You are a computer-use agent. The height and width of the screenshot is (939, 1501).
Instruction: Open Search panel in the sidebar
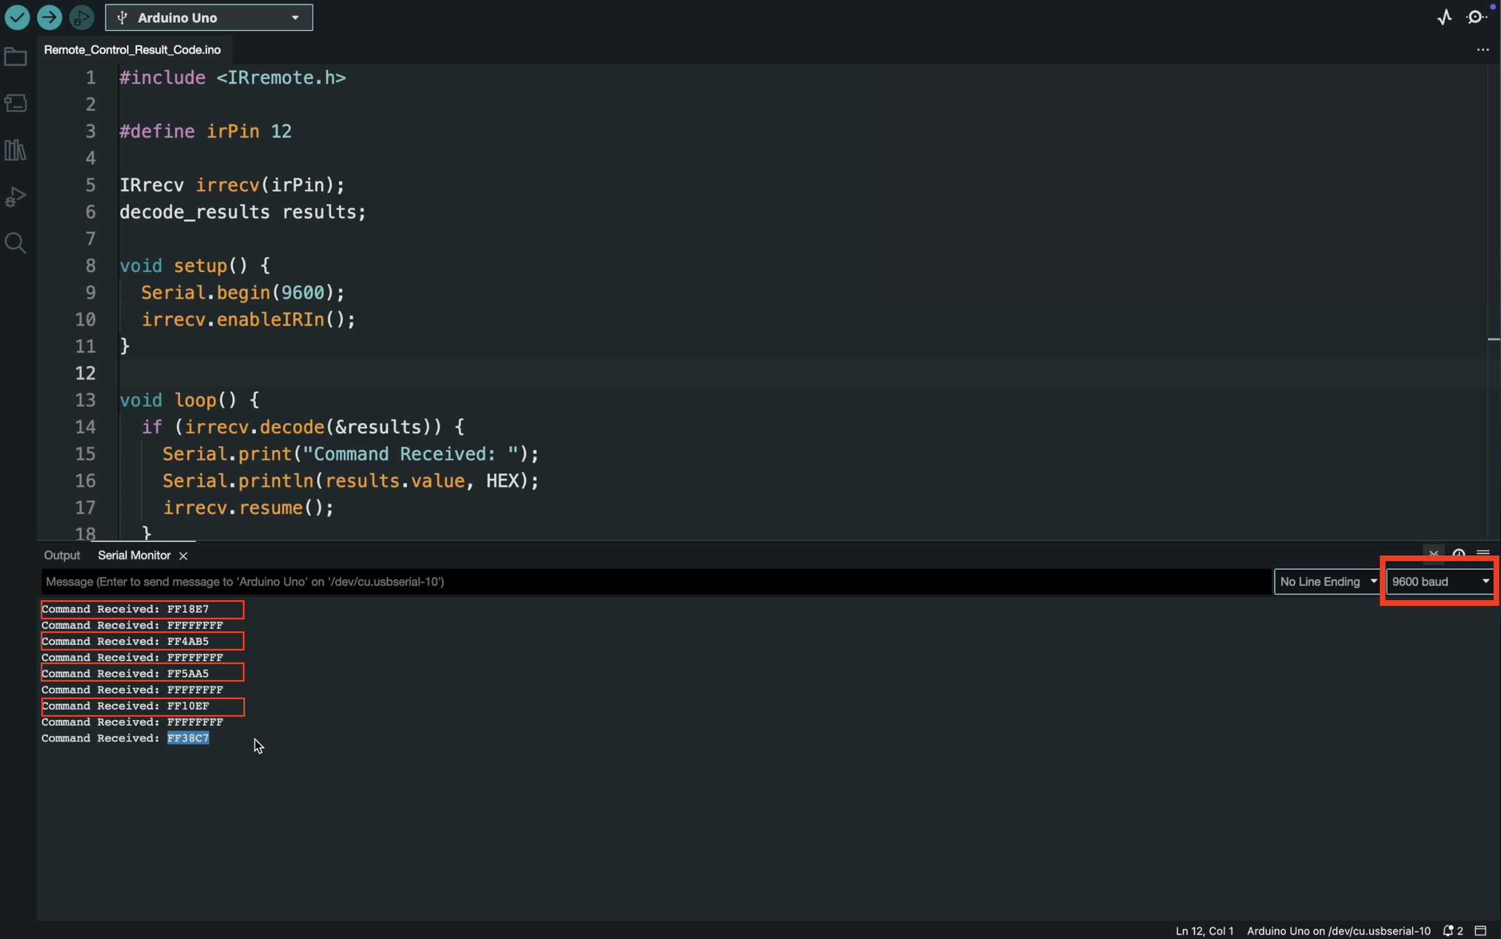pyautogui.click(x=16, y=243)
